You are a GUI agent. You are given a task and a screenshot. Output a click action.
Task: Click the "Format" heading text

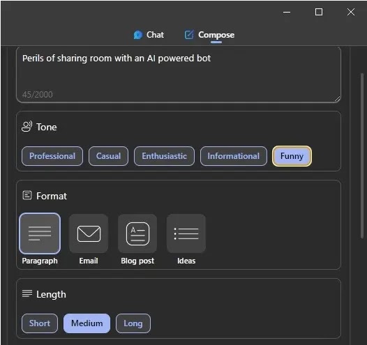(52, 196)
